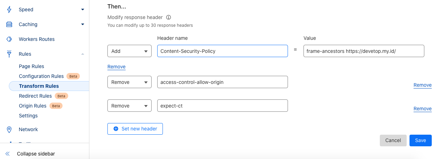The height and width of the screenshot is (159, 442).
Task: Remove the expect-ct header row
Action: tap(423, 109)
